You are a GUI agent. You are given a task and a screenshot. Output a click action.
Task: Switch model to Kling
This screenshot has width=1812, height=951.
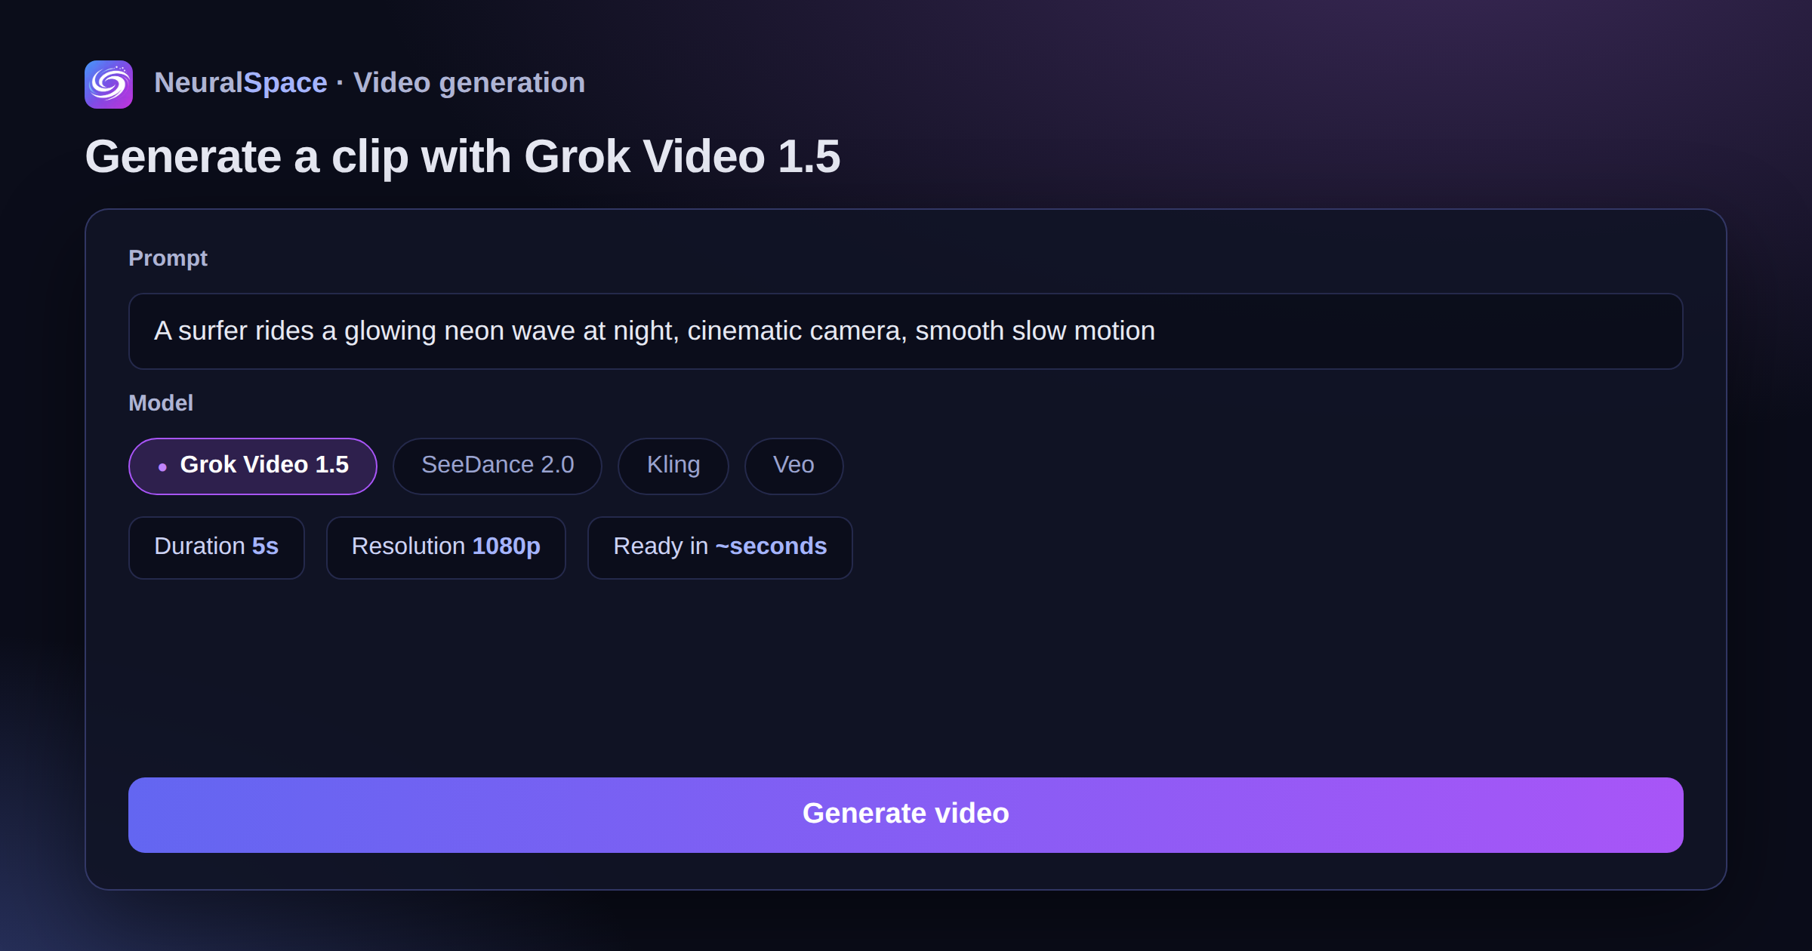[673, 466]
